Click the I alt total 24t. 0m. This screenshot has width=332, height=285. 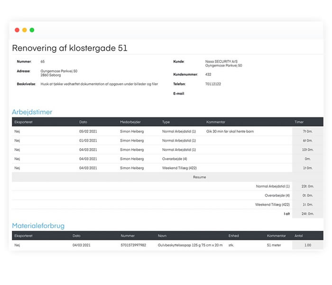point(307,214)
